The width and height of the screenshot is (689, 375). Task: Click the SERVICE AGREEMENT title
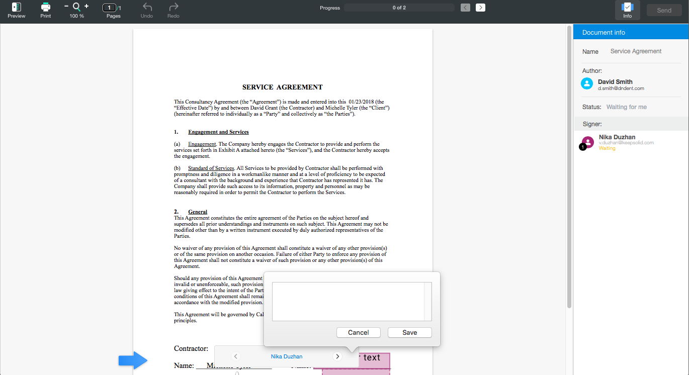pos(282,87)
